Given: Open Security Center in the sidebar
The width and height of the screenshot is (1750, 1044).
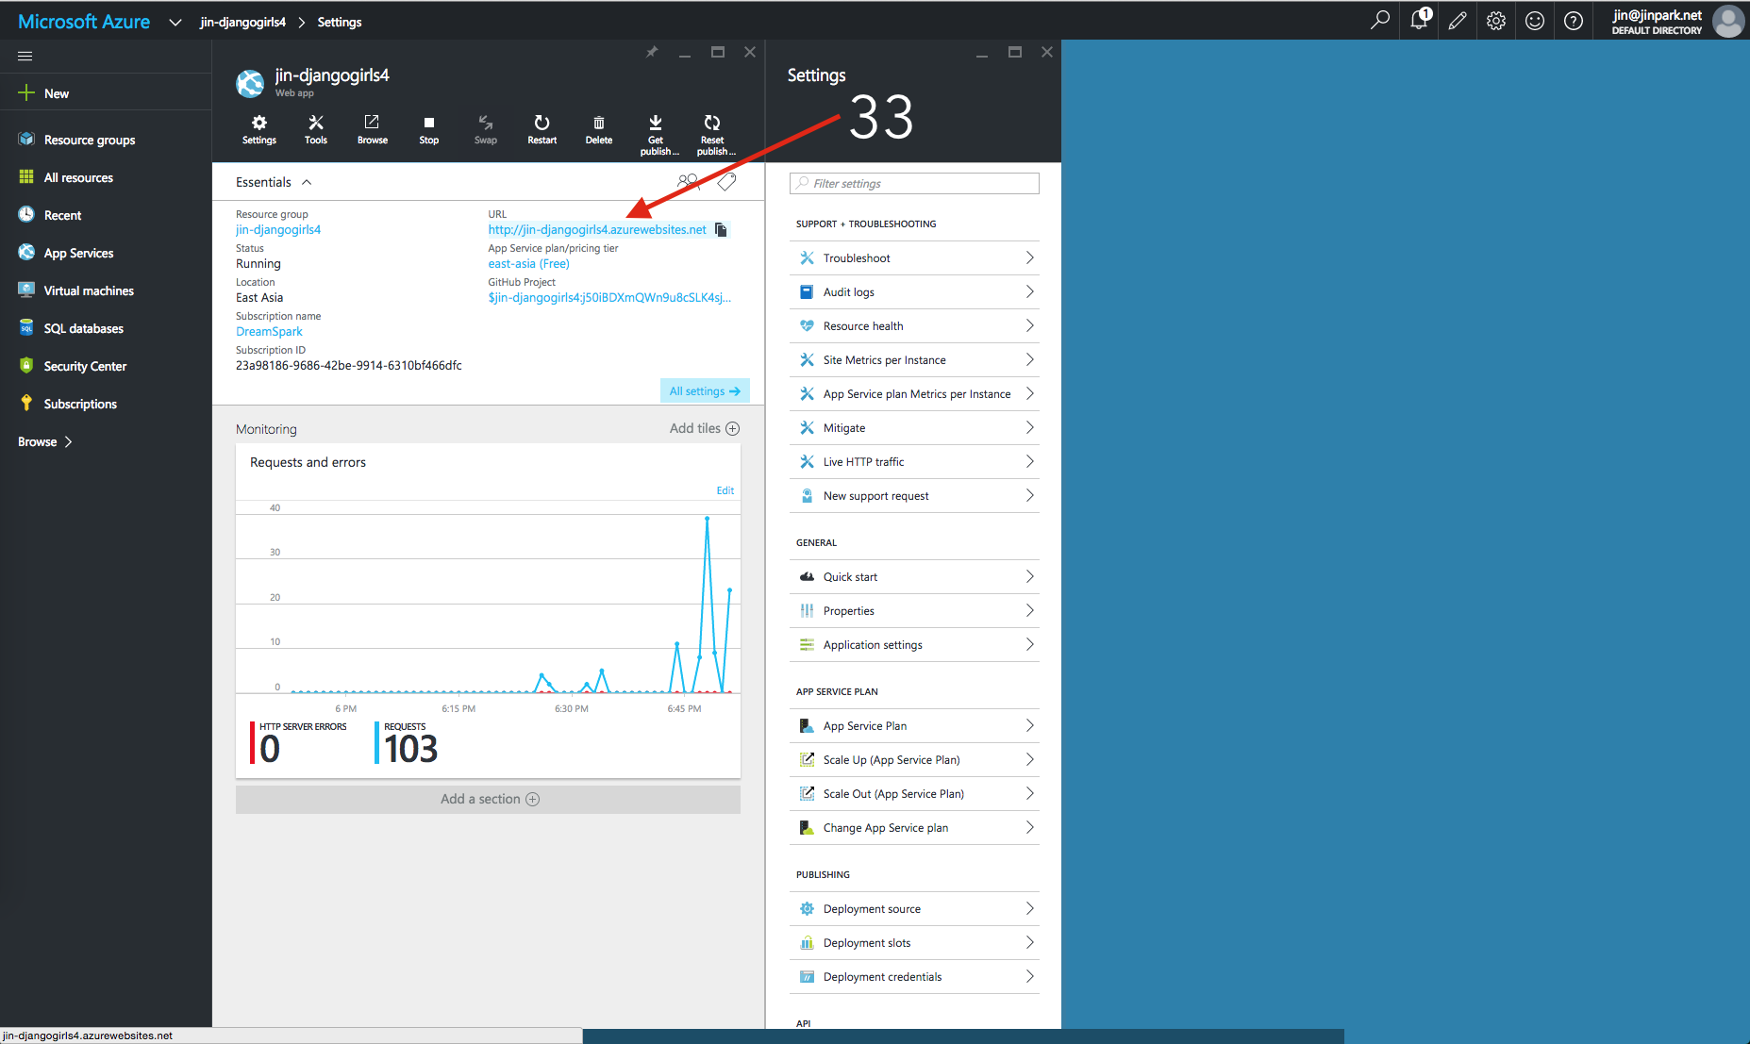Looking at the screenshot, I should coord(85,366).
